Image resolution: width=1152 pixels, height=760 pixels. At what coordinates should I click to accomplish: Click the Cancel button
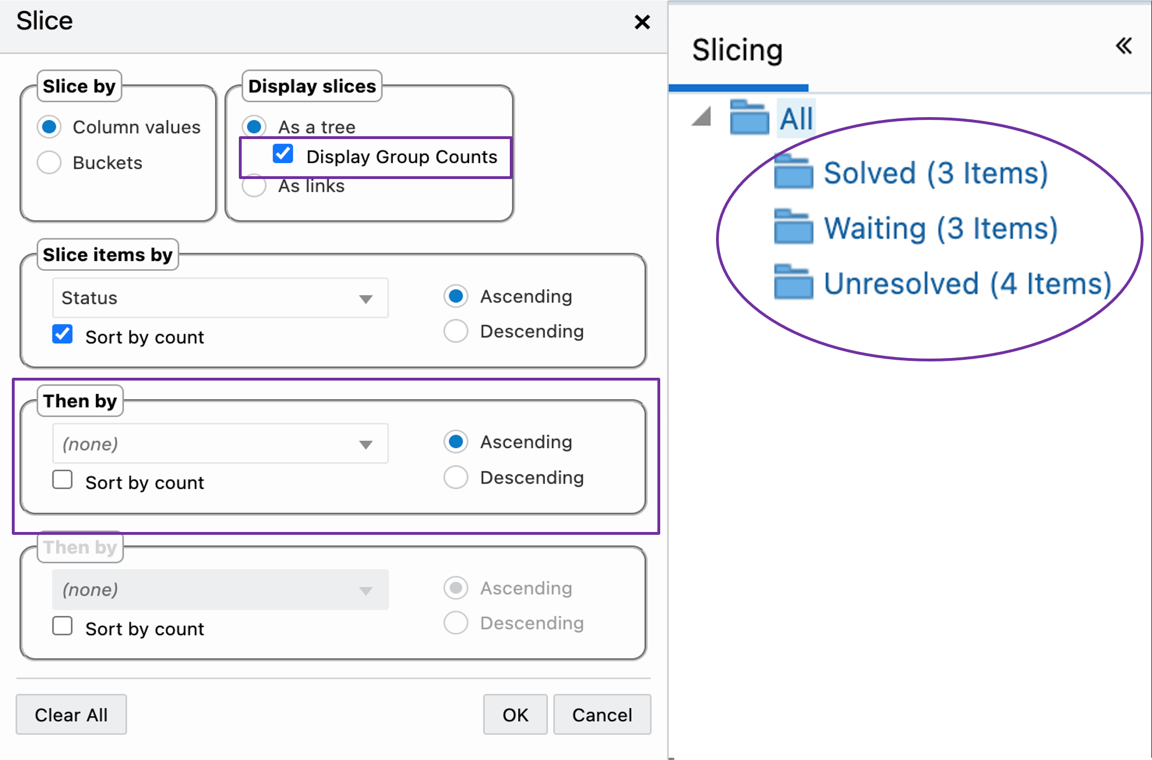tap(602, 714)
